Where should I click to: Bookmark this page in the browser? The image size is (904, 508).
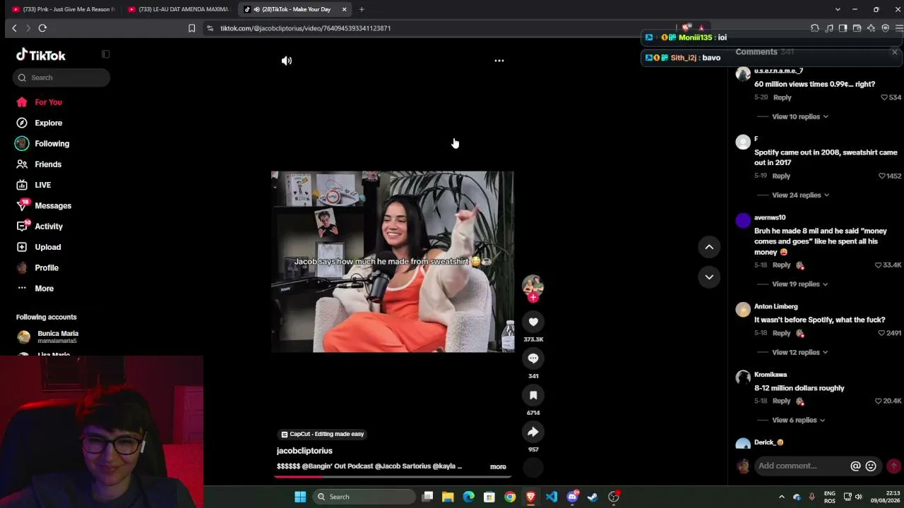coord(191,28)
